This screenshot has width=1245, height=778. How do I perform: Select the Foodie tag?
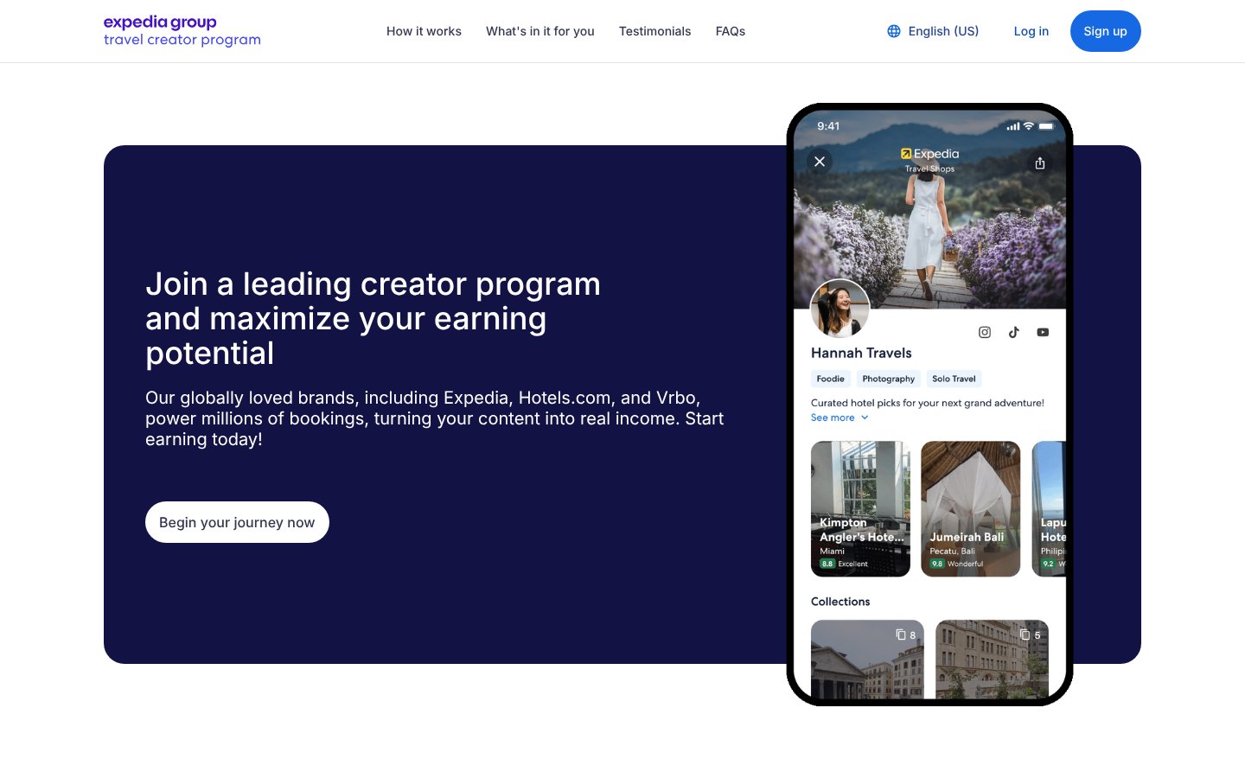click(830, 379)
